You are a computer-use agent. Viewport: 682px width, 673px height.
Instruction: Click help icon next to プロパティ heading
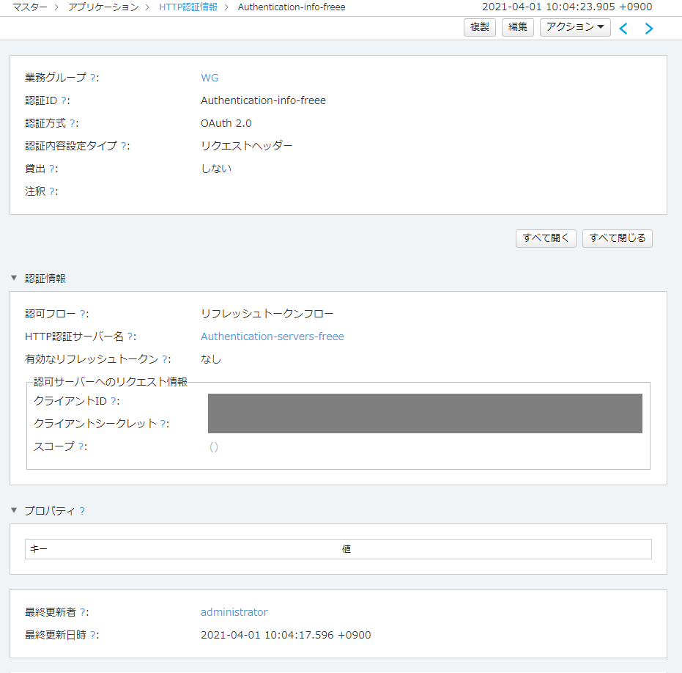click(82, 511)
